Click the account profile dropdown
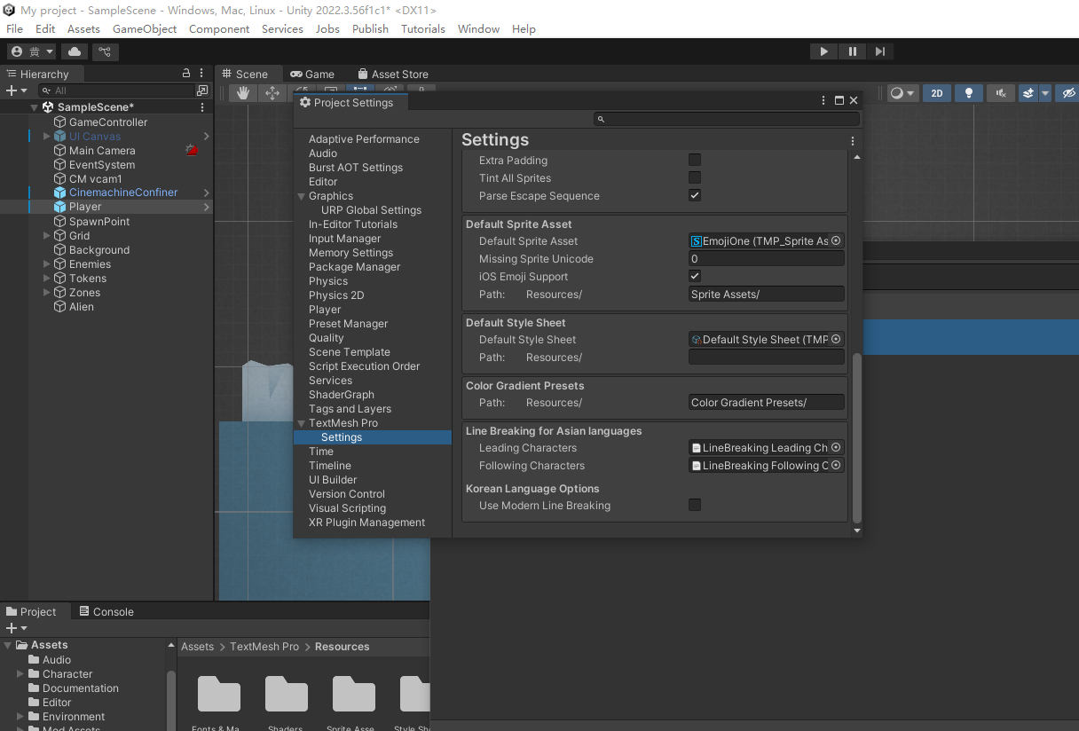 tap(33, 51)
